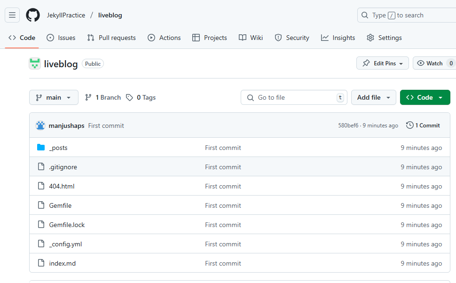456x283 pixels.
Task: Open repository Settings tab
Action: click(384, 38)
